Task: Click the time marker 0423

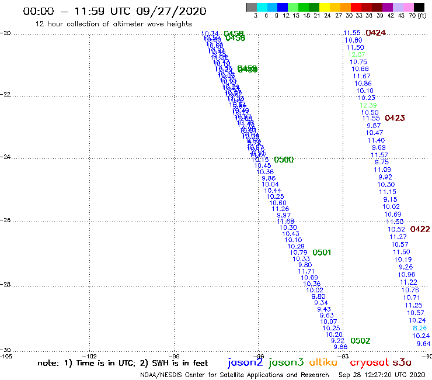Action: (x=395, y=118)
